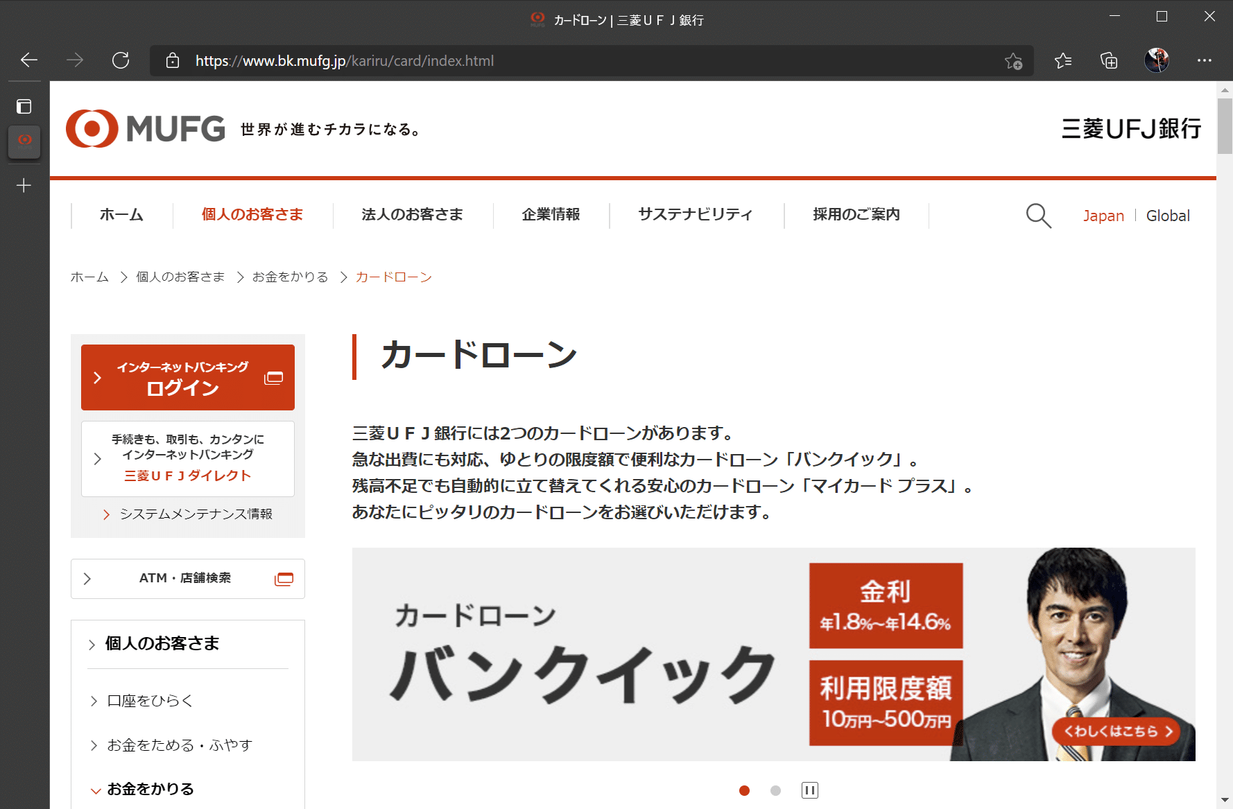The width and height of the screenshot is (1233, 809).
Task: Open the Favorites list icon
Action: (x=1063, y=61)
